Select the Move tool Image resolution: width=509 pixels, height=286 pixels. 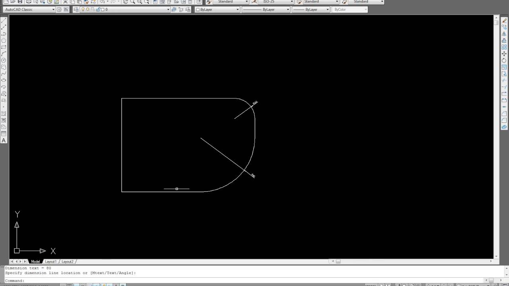[x=504, y=54]
